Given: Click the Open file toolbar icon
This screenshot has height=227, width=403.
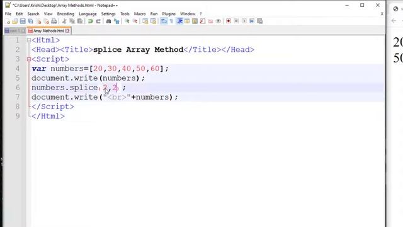Looking at the screenshot, I should click(15, 21).
